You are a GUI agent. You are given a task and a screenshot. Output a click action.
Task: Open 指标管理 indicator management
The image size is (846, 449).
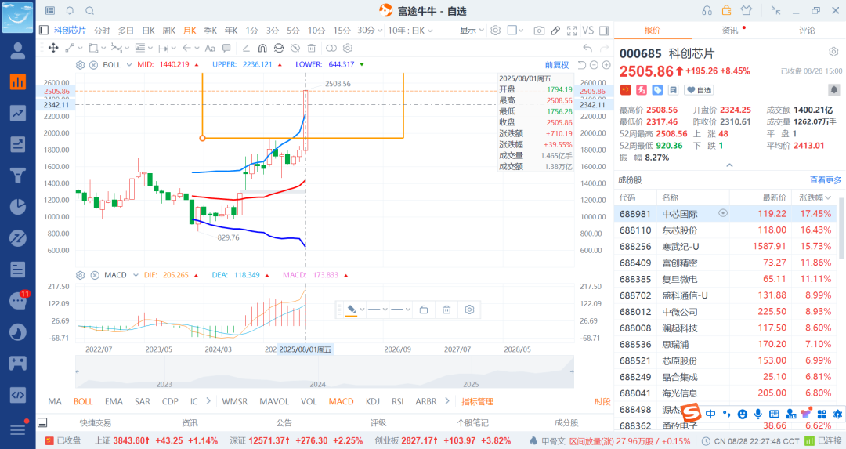(x=478, y=401)
